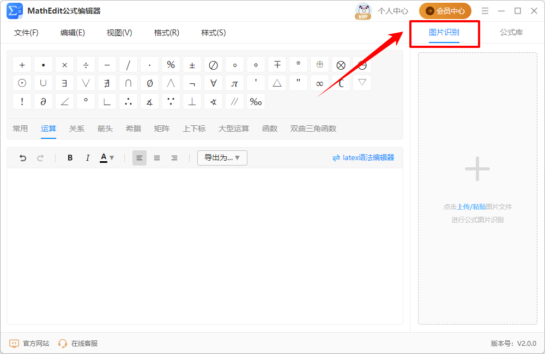The width and height of the screenshot is (545, 354).
Task: Undo the last edit
Action: [x=22, y=158]
